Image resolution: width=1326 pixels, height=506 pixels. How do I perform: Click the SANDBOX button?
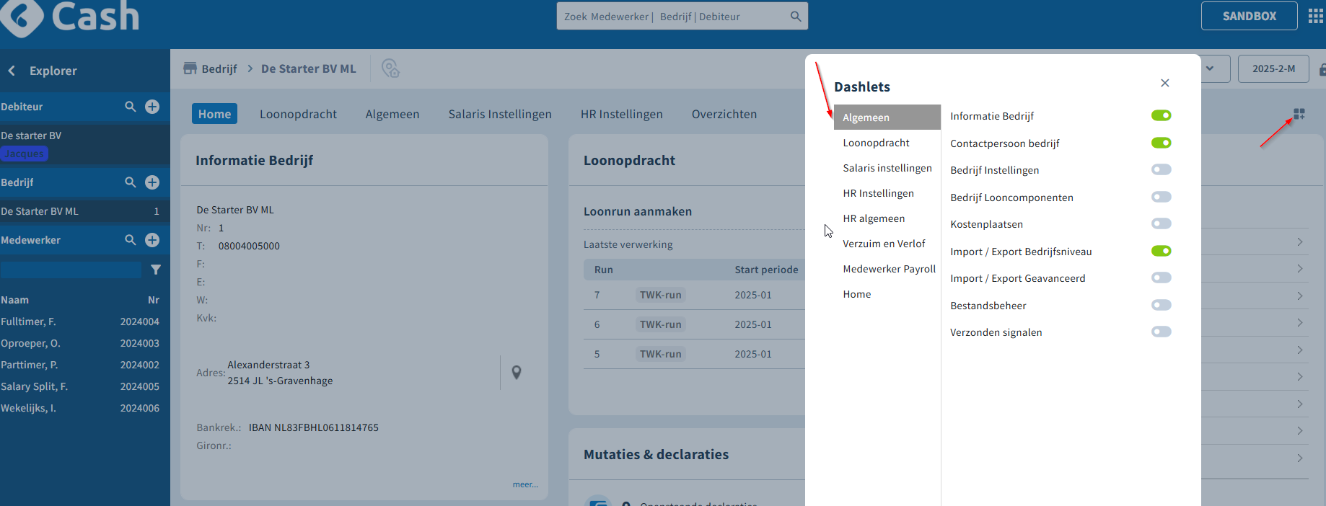point(1249,16)
